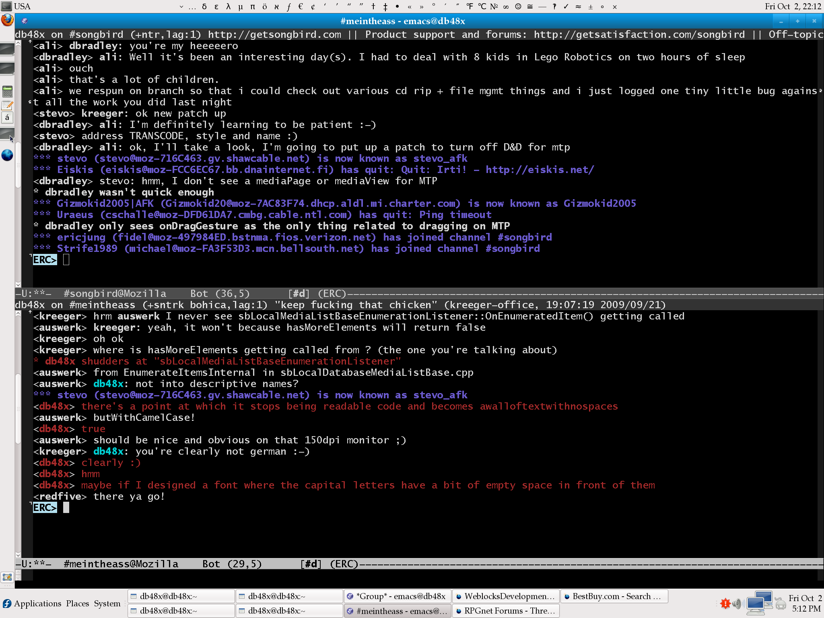Open the http://getsongbird.com link in the topic

[274, 35]
